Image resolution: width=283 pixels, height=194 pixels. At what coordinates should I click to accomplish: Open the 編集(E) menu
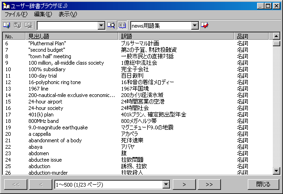pos(43,14)
